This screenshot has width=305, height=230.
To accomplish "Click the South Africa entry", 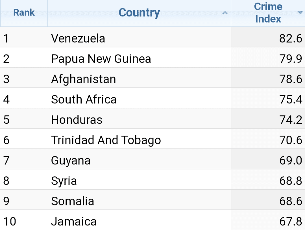I will (x=84, y=99).
